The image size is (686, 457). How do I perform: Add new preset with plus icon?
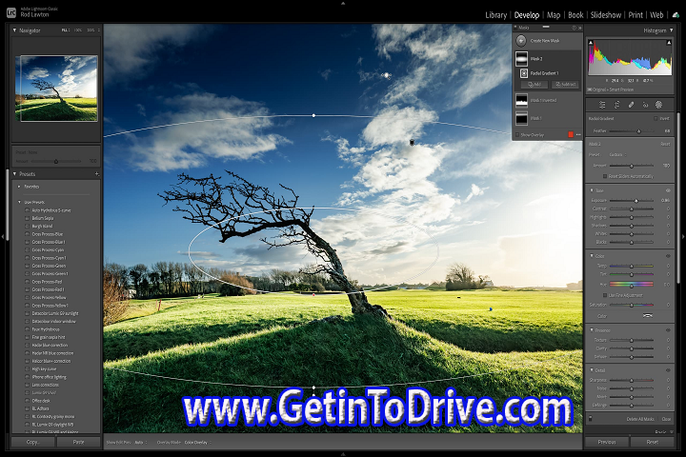[x=96, y=174]
